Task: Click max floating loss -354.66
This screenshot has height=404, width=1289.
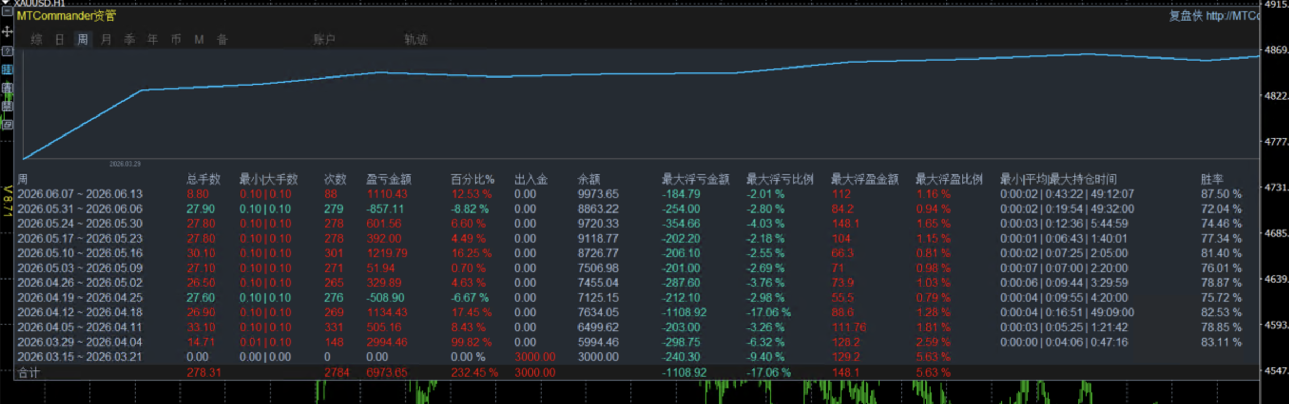Action: 681,224
